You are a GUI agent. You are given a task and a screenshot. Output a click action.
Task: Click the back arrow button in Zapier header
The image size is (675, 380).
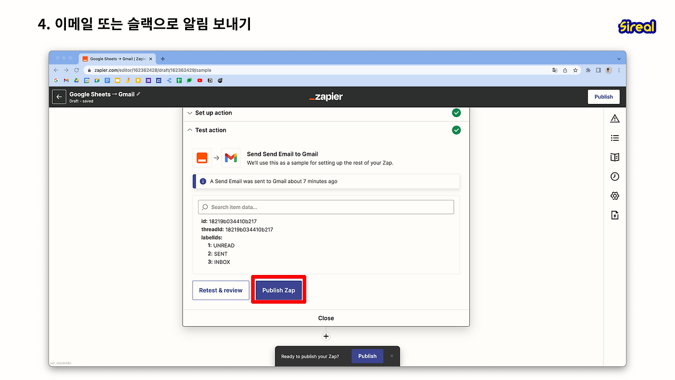59,97
